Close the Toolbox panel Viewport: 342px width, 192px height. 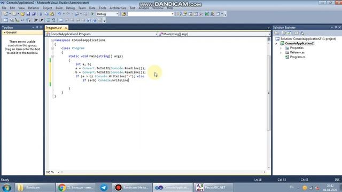click(x=41, y=27)
